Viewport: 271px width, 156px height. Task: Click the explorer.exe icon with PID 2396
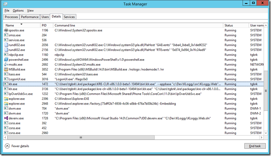(6, 99)
